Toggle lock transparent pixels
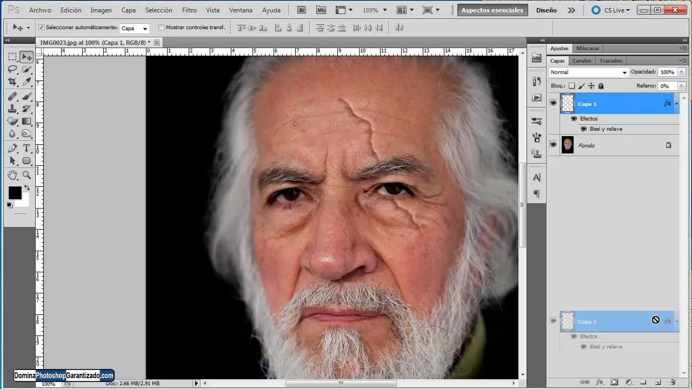This screenshot has height=389, width=692. point(571,86)
